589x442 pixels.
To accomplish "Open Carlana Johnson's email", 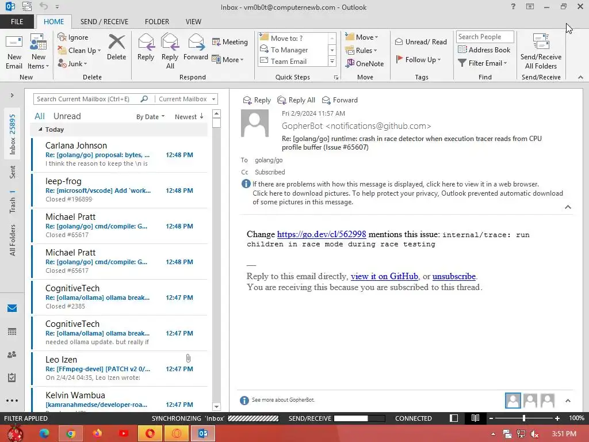I will (120, 154).
